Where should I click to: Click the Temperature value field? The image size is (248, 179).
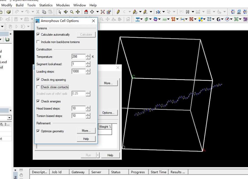coord(79,57)
